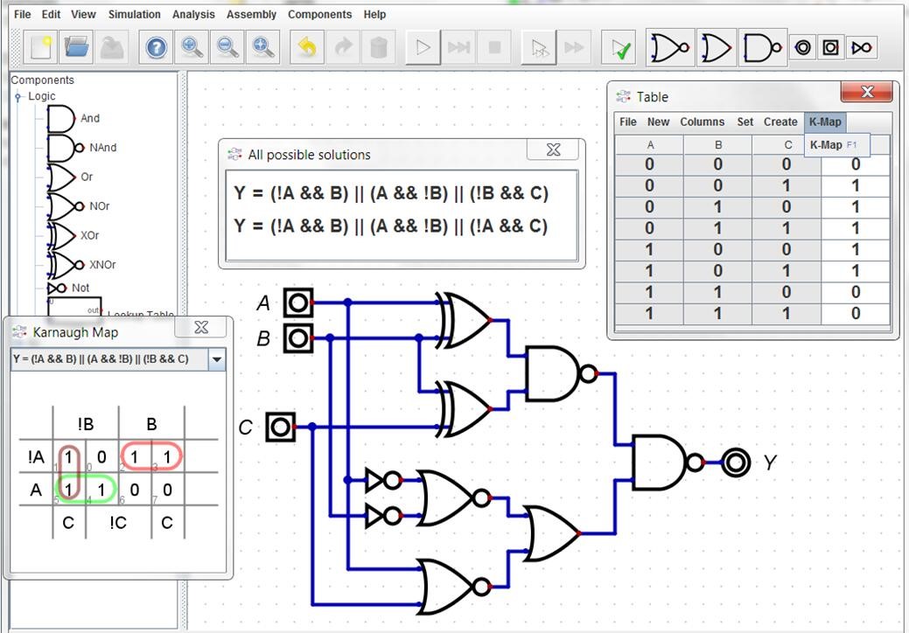Click the B column header in the Table
909x633 pixels.
pos(718,145)
